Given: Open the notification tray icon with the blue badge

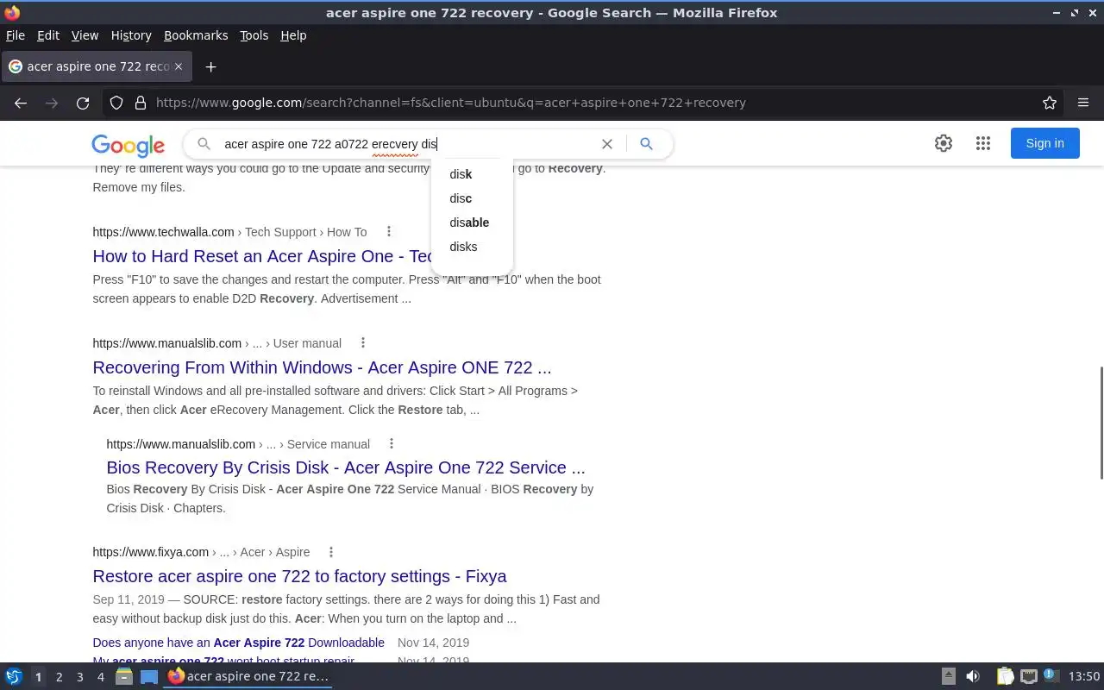Looking at the screenshot, I should click(1051, 676).
